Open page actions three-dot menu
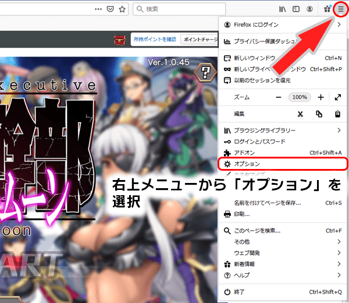This screenshot has height=303, width=349. point(98,9)
